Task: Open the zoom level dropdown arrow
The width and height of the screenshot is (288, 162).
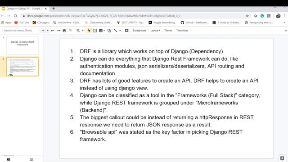Action: click(x=83, y=31)
